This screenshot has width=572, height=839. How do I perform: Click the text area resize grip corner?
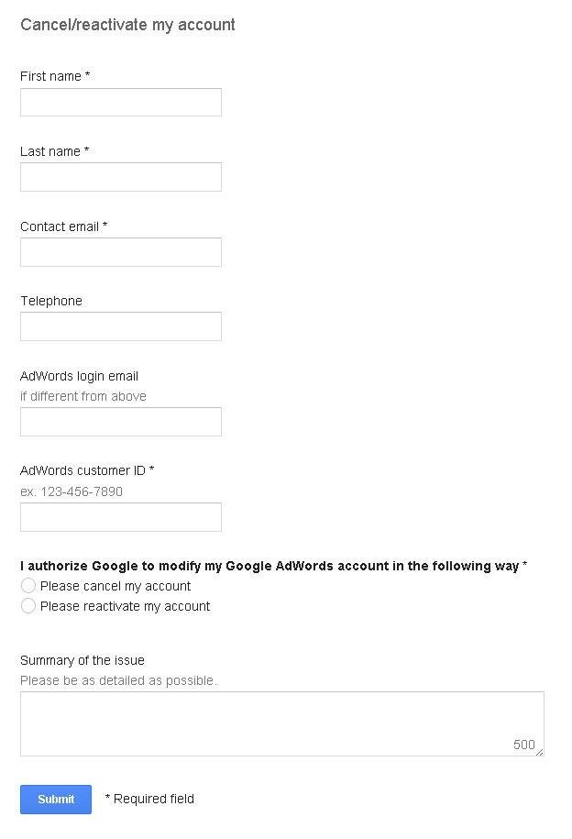coord(539,752)
